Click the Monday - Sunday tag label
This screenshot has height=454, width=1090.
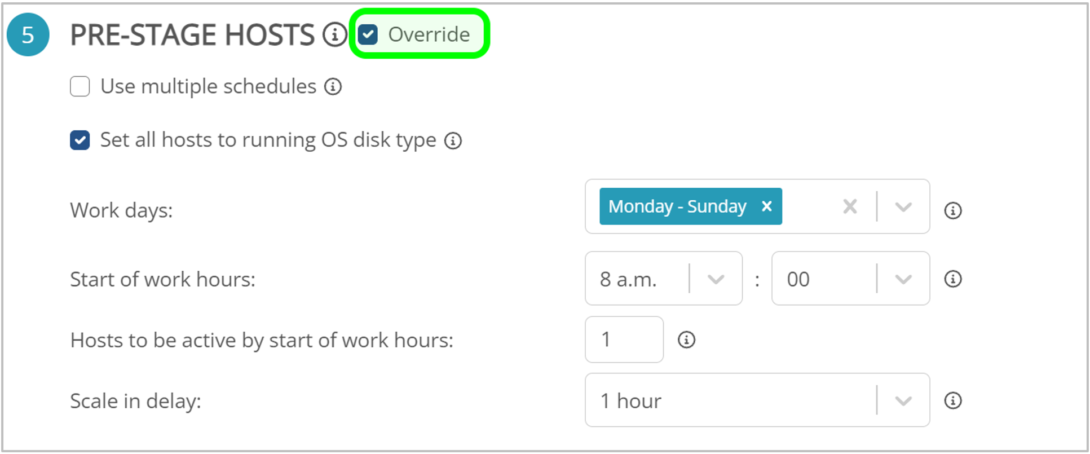click(677, 206)
